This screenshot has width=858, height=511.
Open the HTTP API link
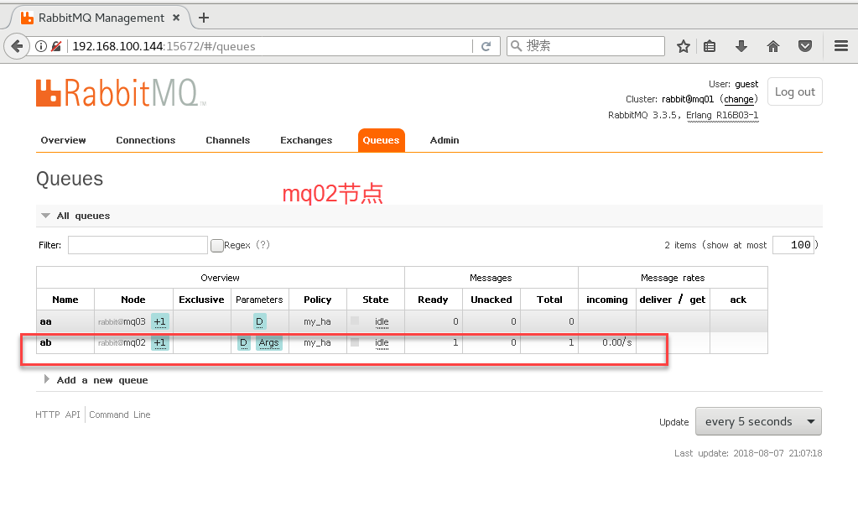click(x=58, y=415)
